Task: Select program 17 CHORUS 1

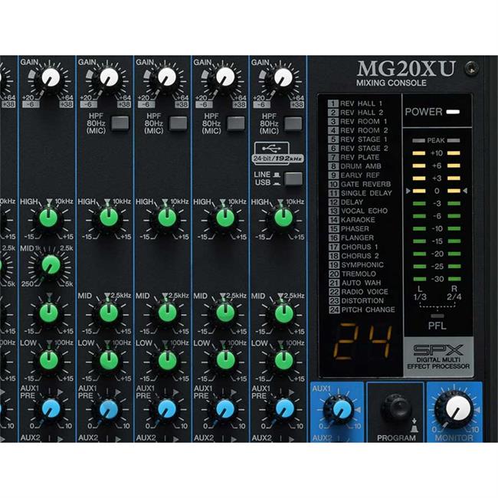Action: (353, 247)
